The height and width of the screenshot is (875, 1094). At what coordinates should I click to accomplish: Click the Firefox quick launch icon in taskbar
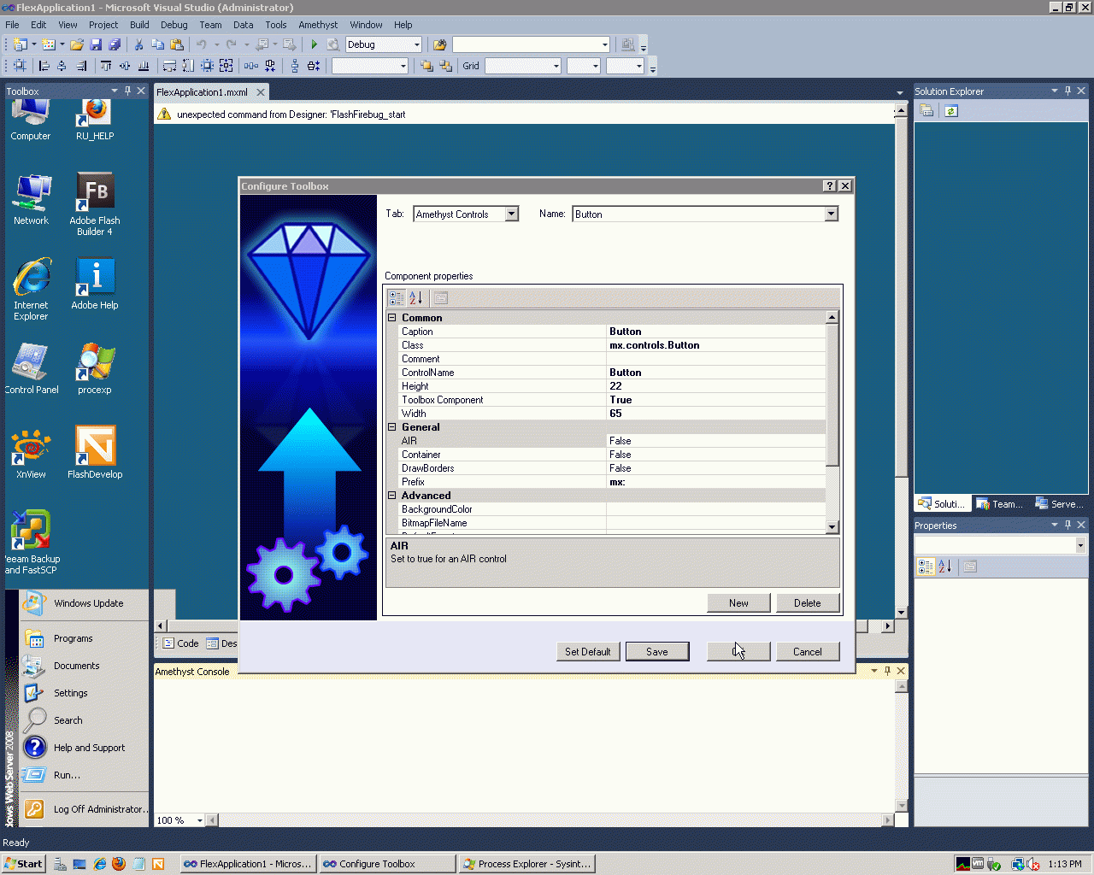(x=119, y=864)
